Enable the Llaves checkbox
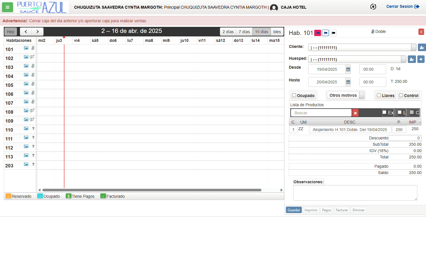Screen dimensions: 426x254 click(x=379, y=95)
